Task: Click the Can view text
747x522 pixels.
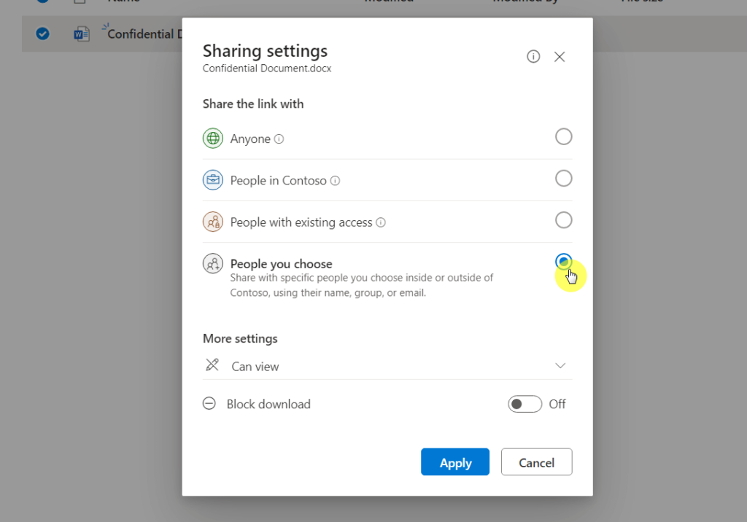Action: (x=255, y=366)
